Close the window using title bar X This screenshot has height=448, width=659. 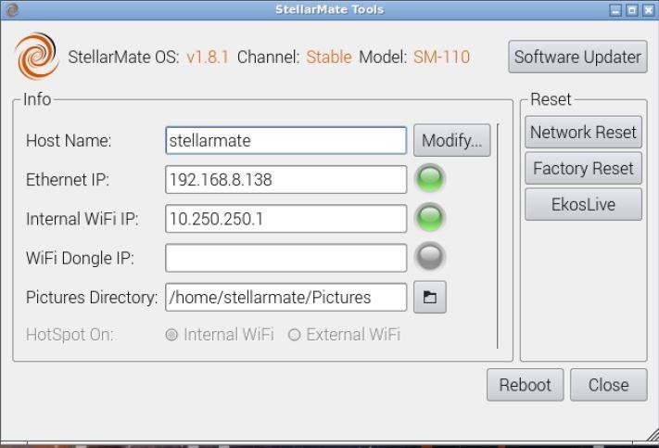coord(648,9)
